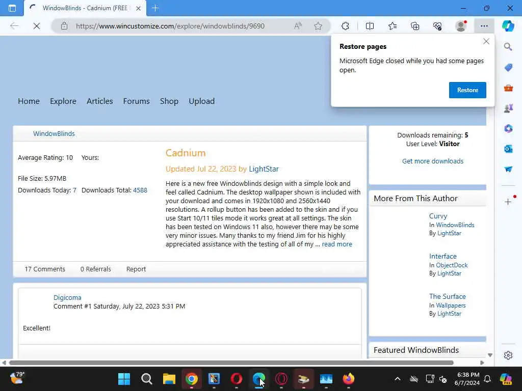Close the WindowBlinds - Cadnium tab

(x=139, y=8)
